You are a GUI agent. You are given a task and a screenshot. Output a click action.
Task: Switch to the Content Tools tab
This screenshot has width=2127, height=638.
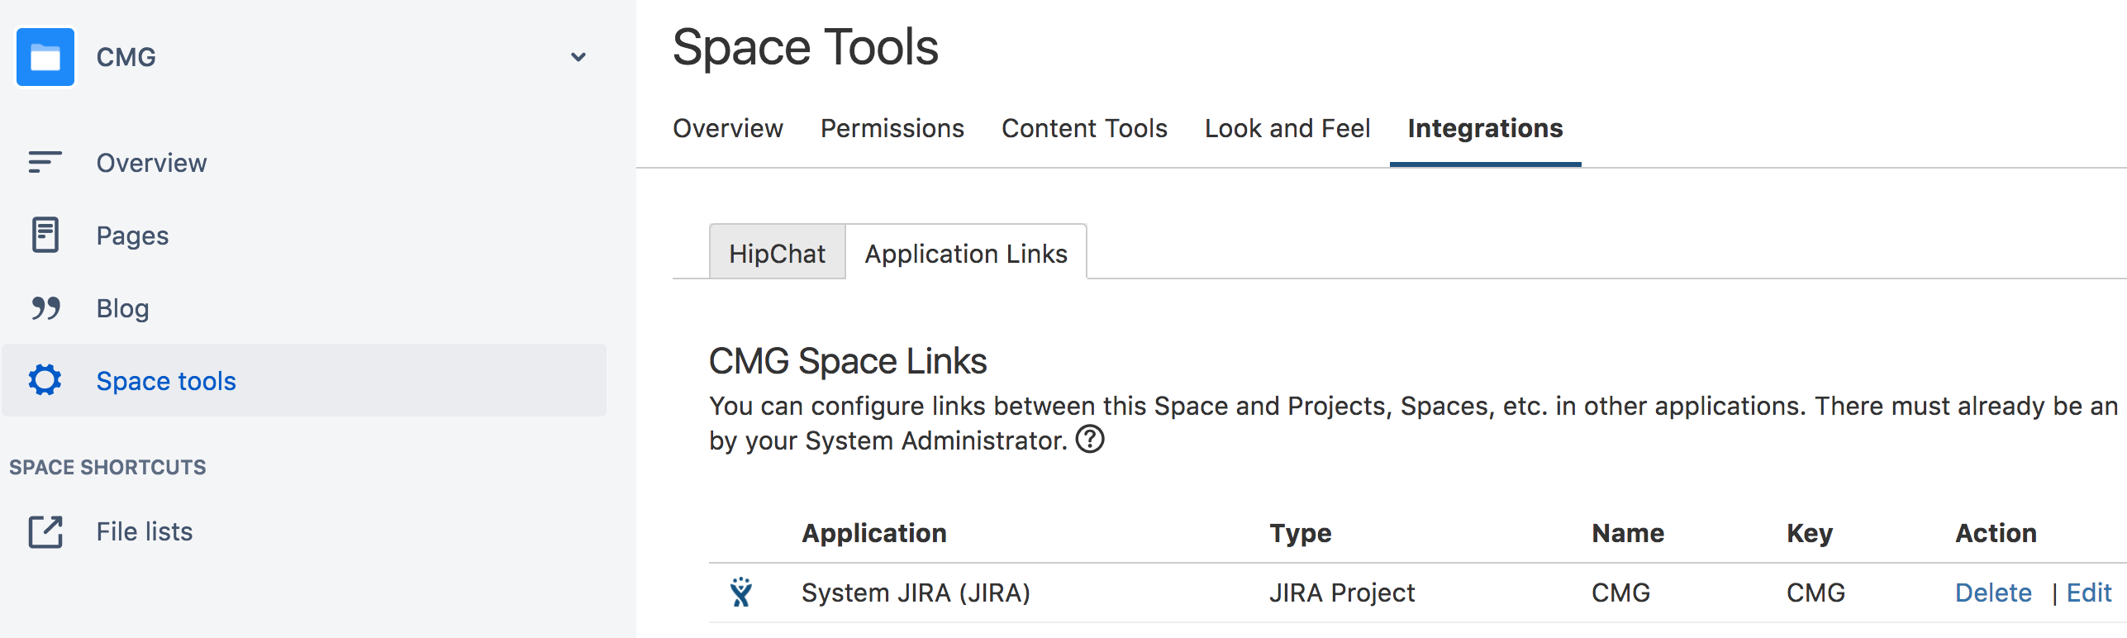point(1084,128)
